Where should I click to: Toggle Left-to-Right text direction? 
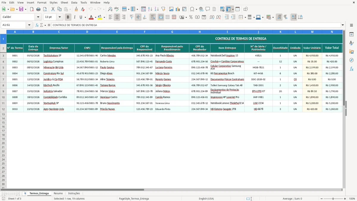click(279, 17)
